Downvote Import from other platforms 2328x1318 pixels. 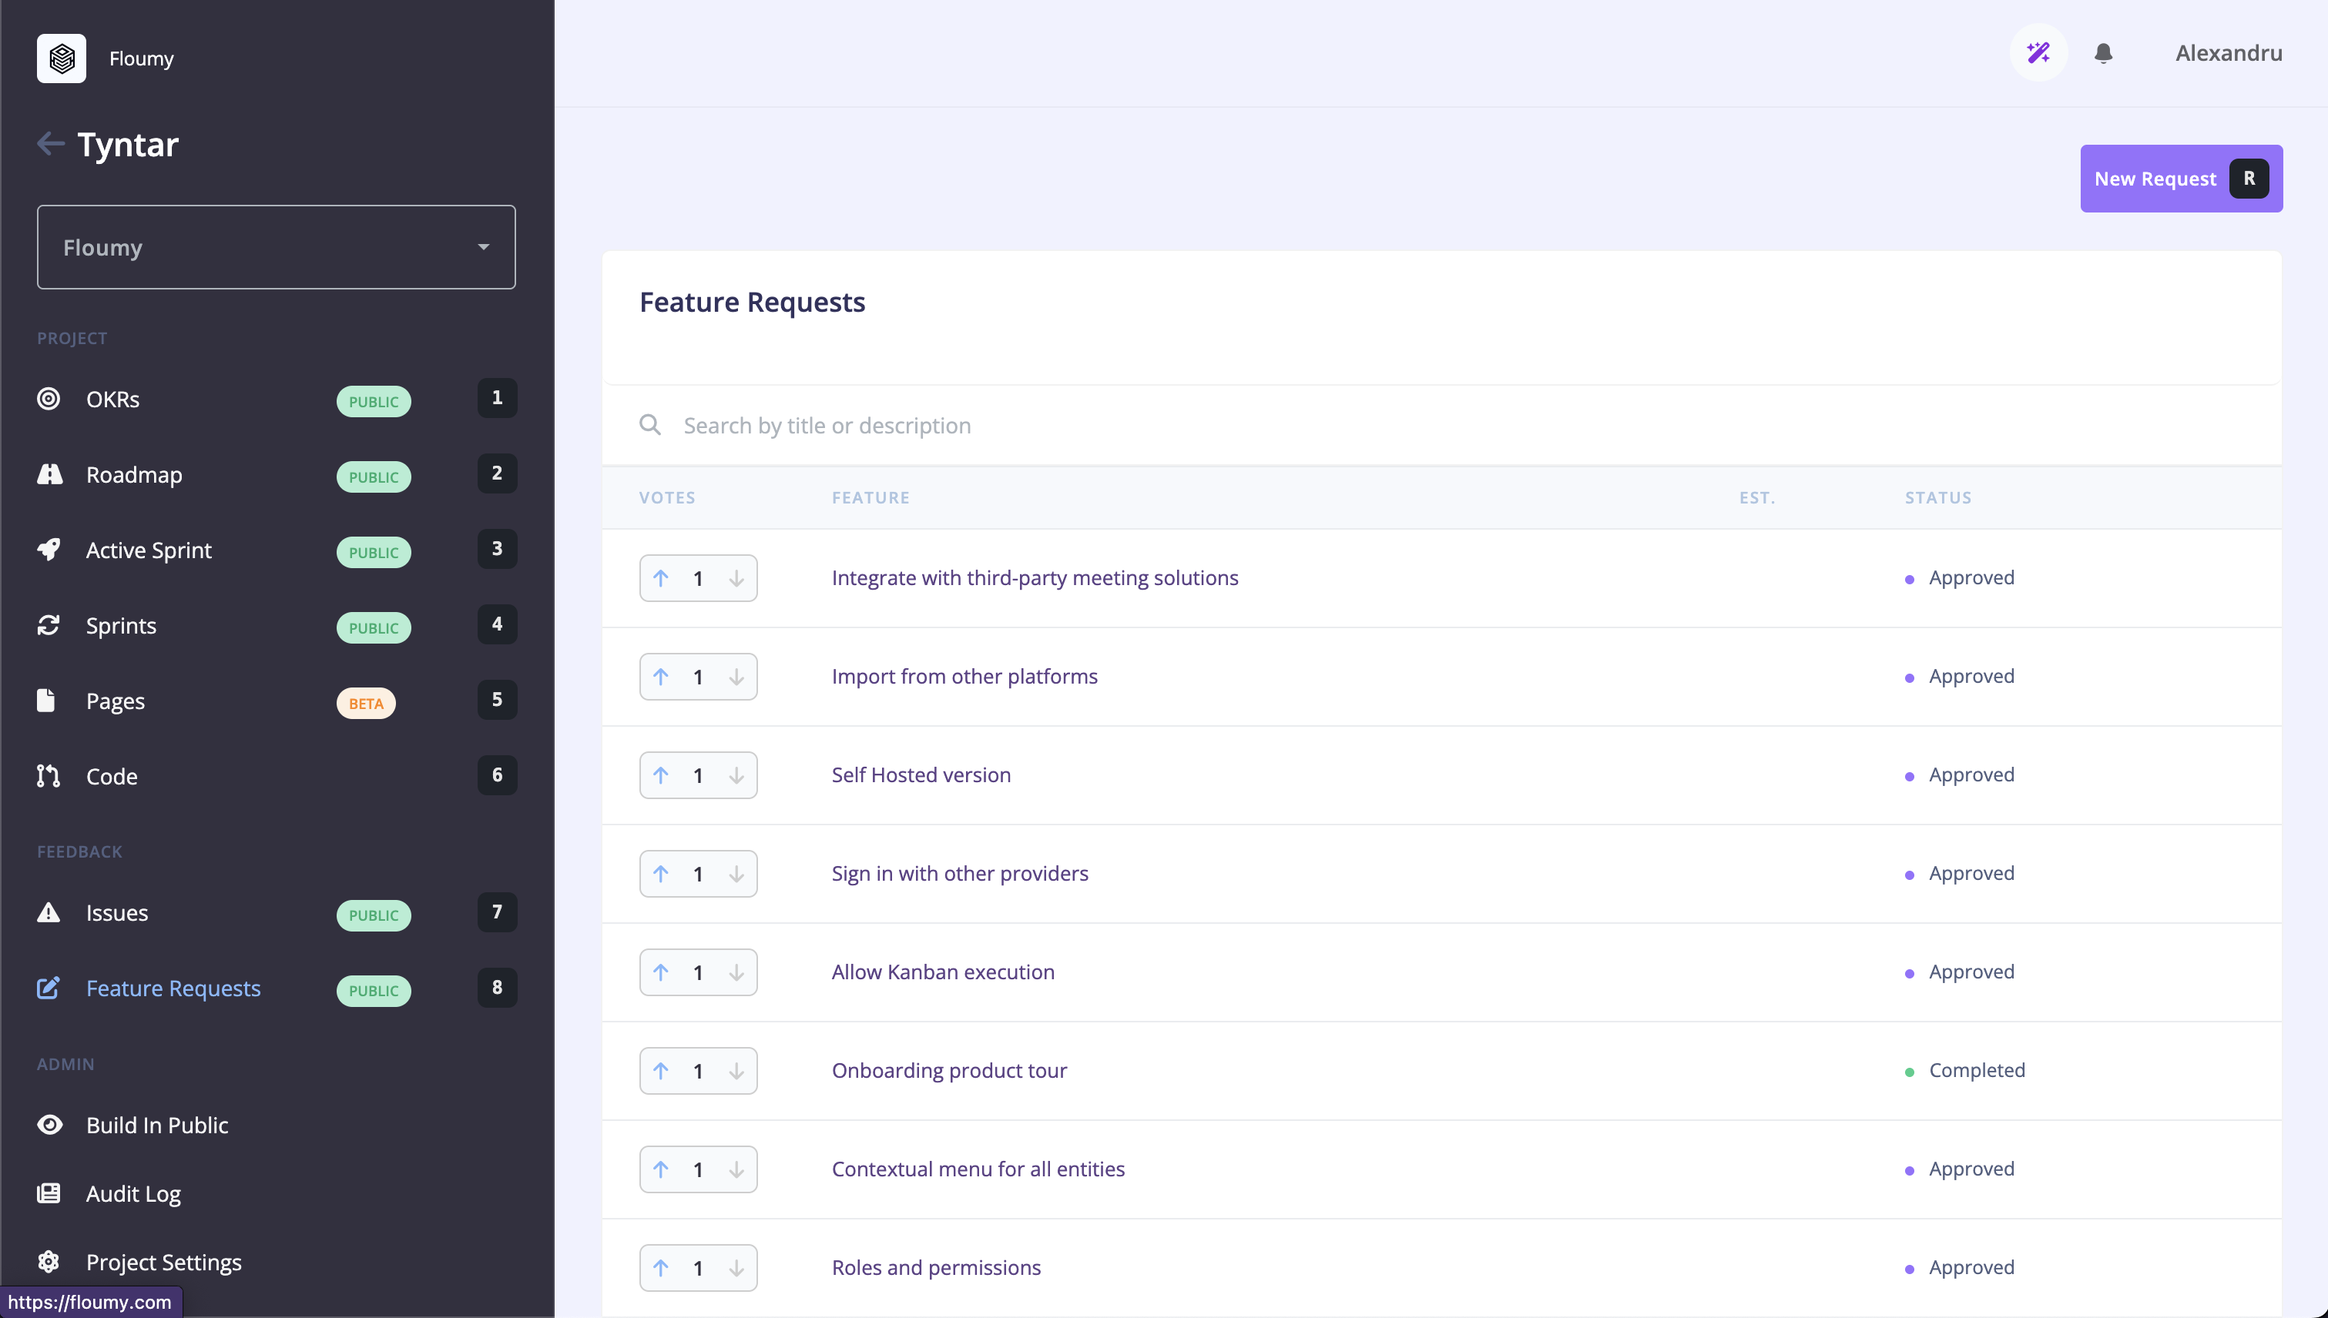[736, 677]
